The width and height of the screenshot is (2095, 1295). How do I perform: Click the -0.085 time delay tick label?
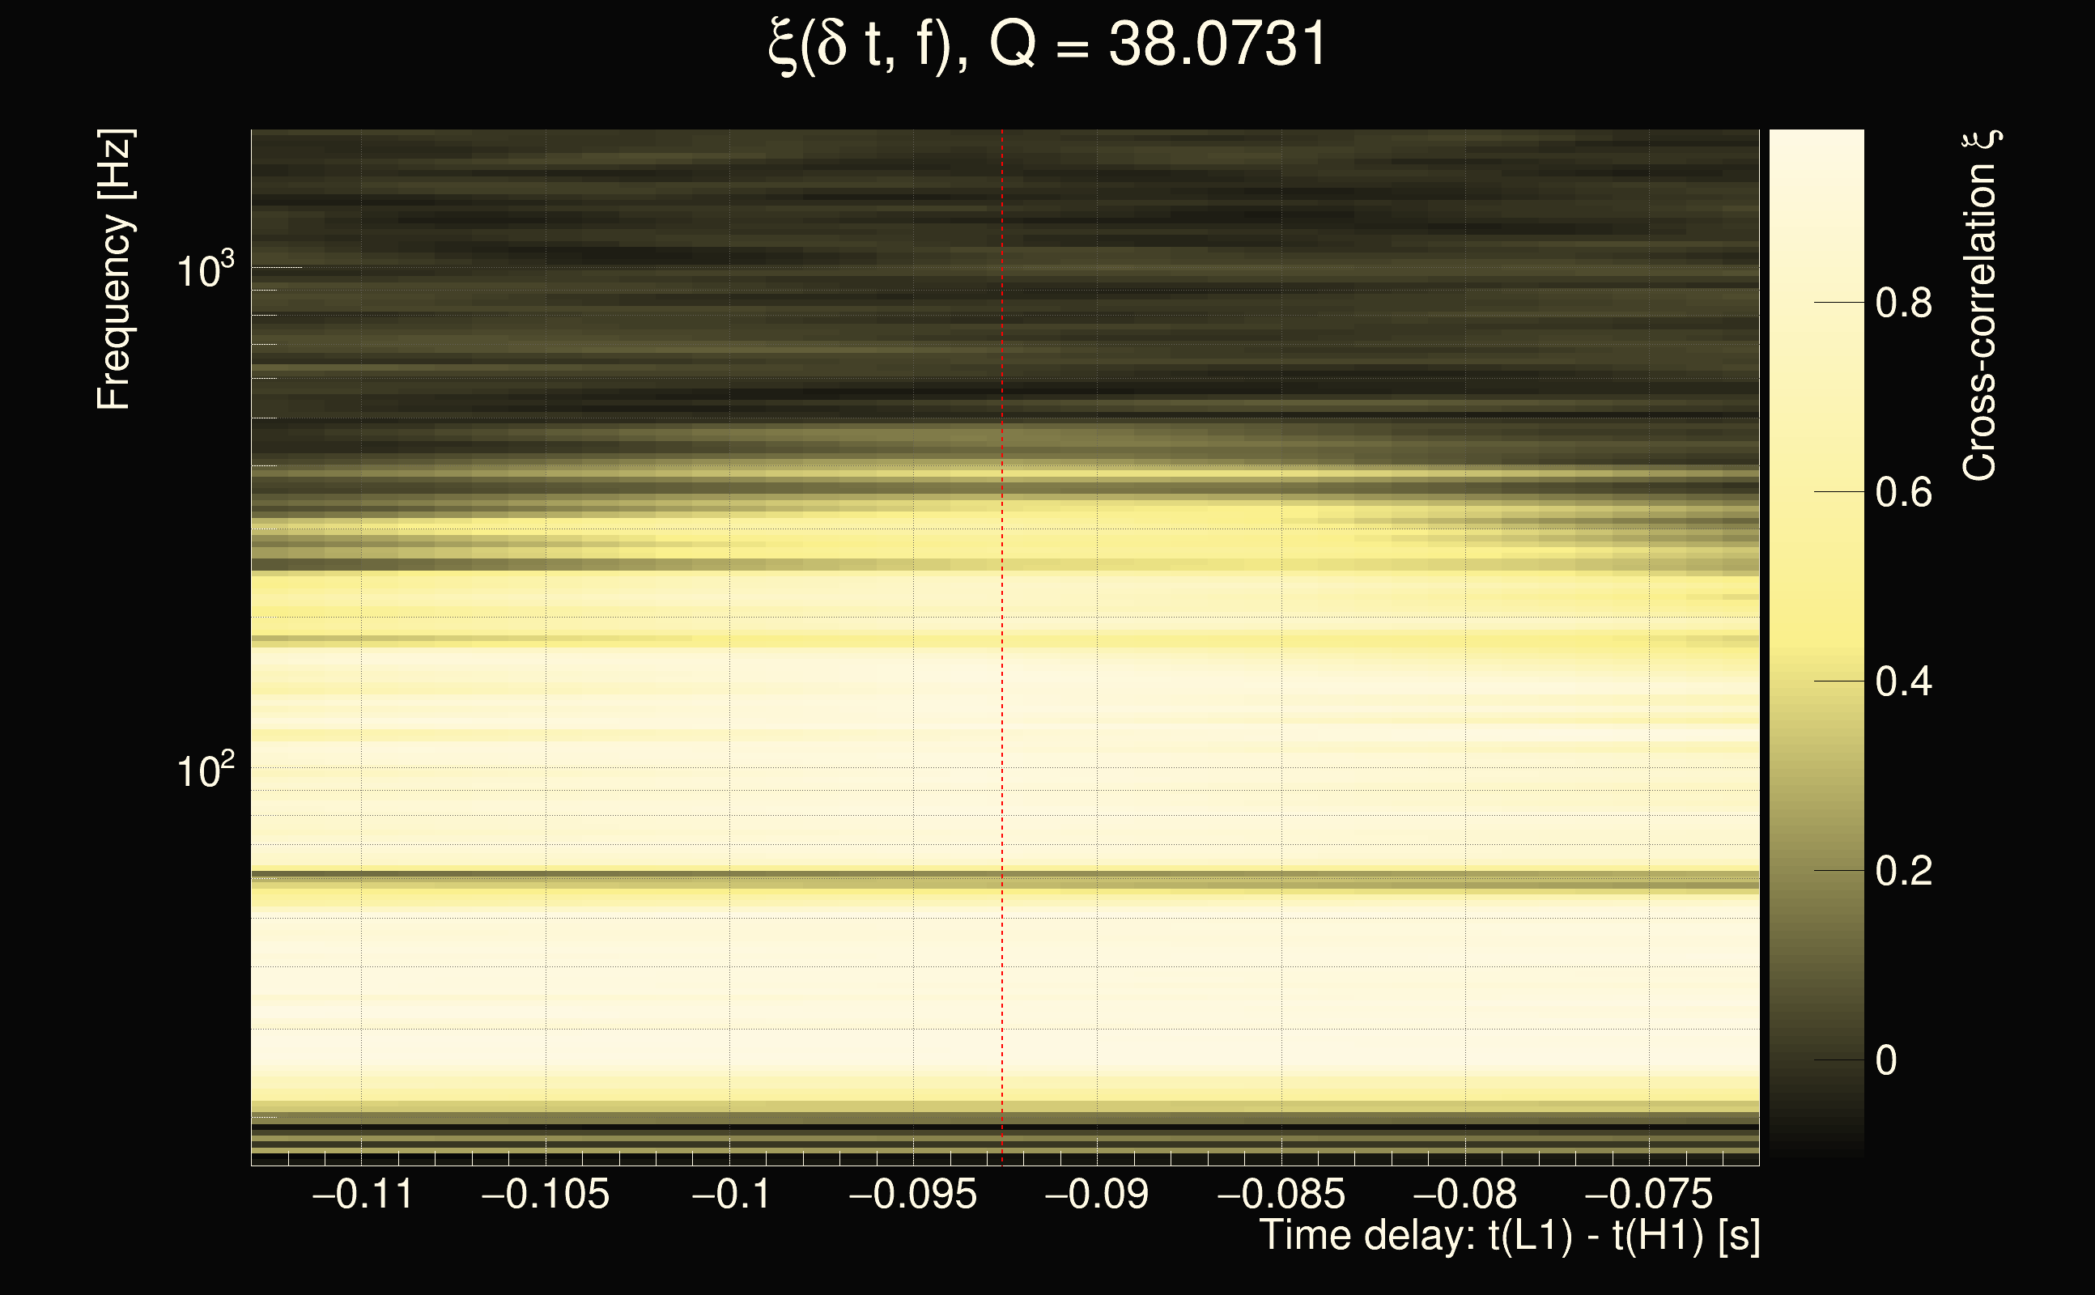1281,1195
